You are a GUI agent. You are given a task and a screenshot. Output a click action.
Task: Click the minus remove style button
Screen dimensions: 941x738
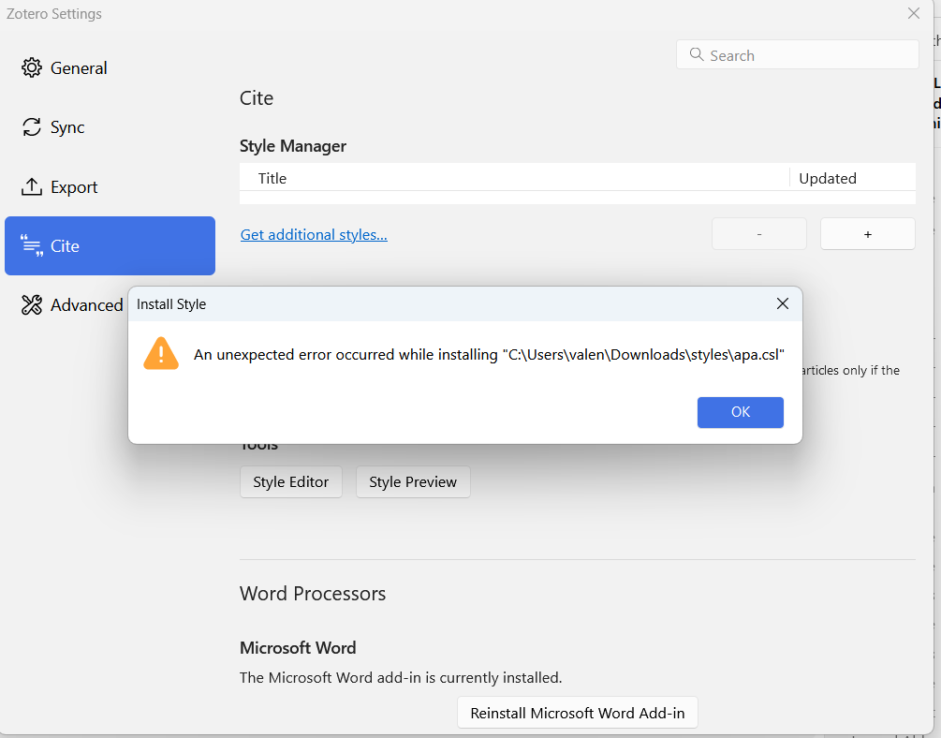[759, 233]
